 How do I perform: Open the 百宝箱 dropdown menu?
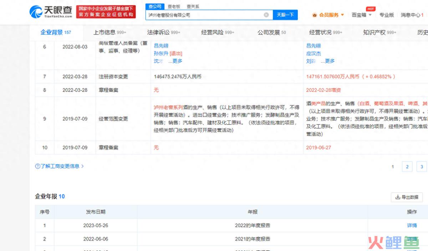[x=362, y=15]
